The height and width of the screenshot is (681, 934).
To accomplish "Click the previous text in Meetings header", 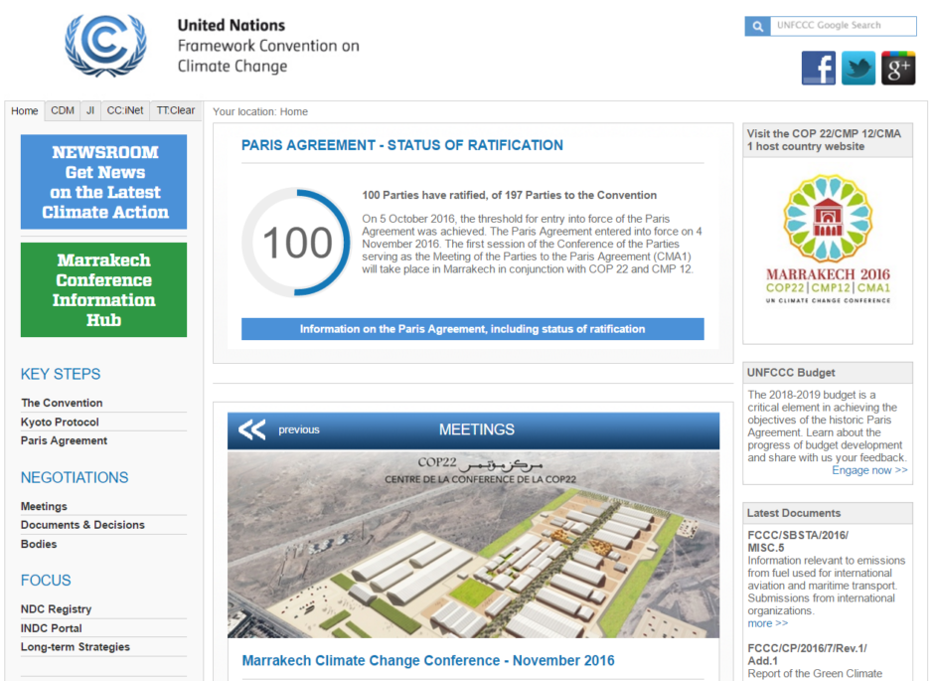I will tap(299, 429).
